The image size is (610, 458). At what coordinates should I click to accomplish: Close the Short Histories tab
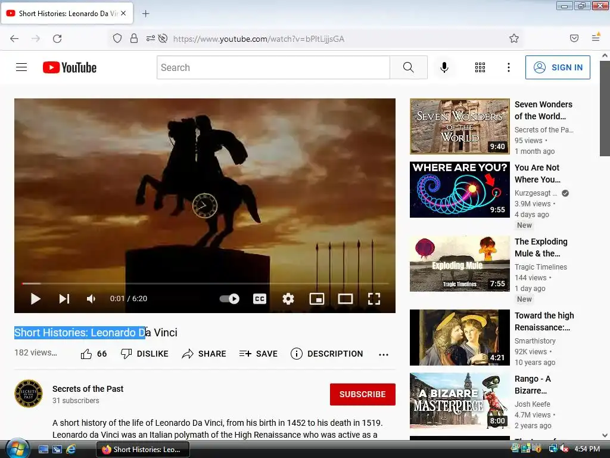[x=123, y=13]
